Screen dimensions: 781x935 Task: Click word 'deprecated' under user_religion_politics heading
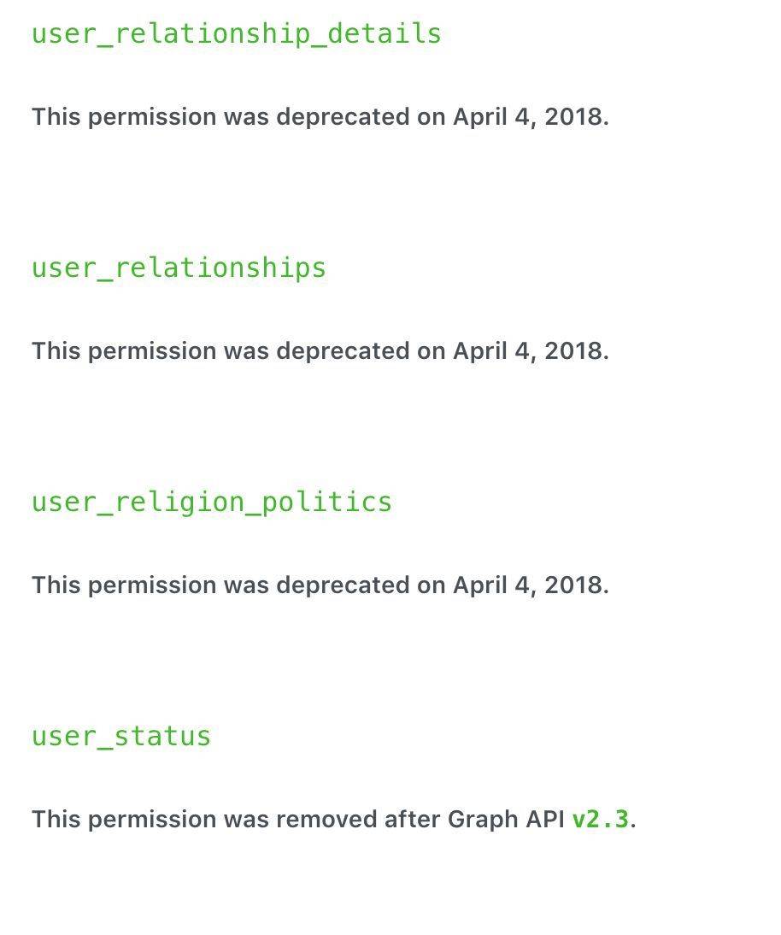click(343, 585)
